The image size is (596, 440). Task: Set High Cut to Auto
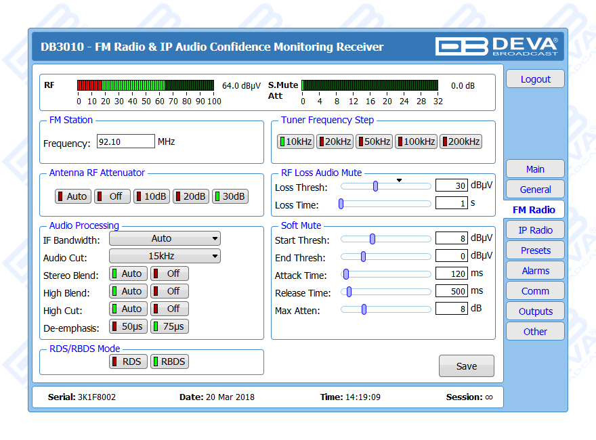pos(127,309)
